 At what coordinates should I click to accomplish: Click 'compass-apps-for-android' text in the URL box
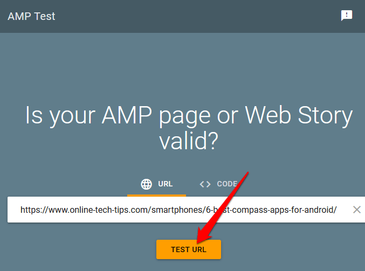click(x=286, y=210)
